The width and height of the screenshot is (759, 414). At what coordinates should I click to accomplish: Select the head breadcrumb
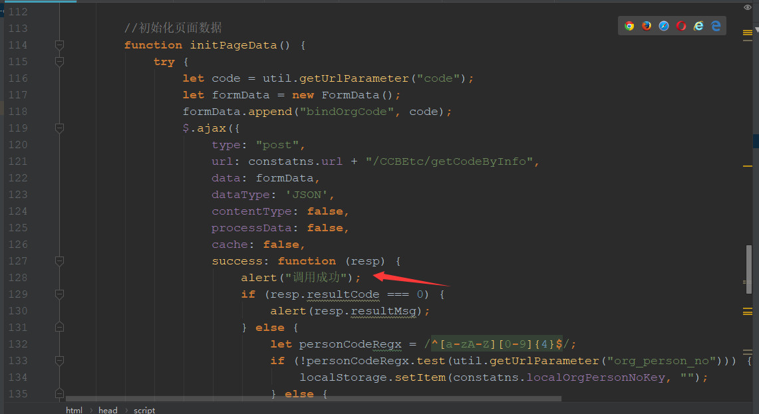(108, 410)
